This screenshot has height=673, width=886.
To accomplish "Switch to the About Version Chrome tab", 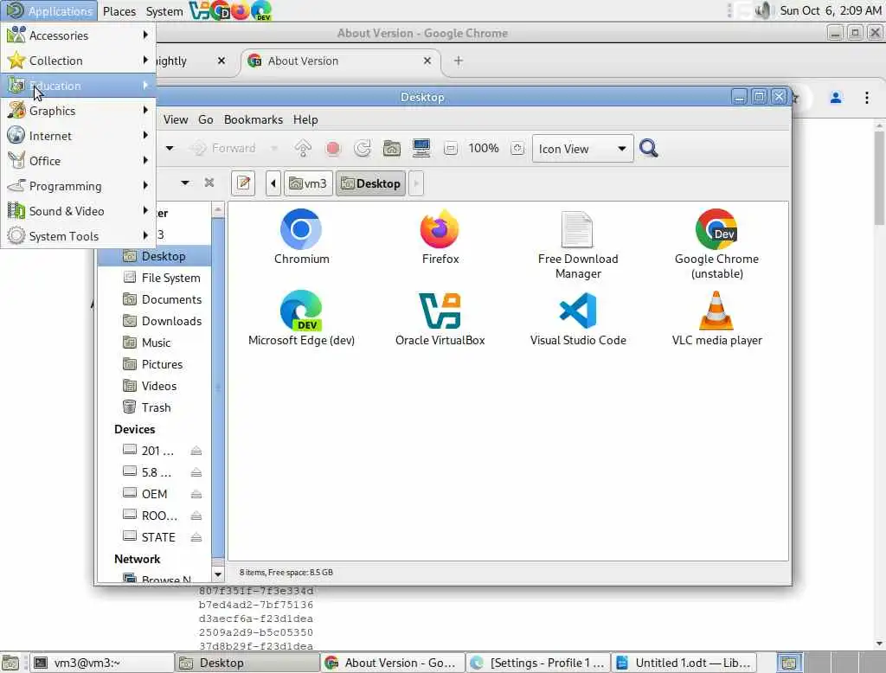I will (341, 61).
